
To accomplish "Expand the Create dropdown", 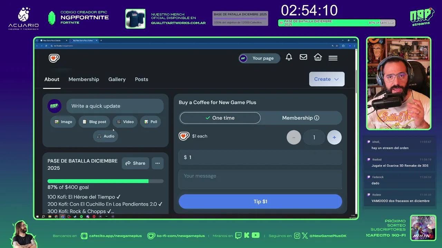I will 327,79.
